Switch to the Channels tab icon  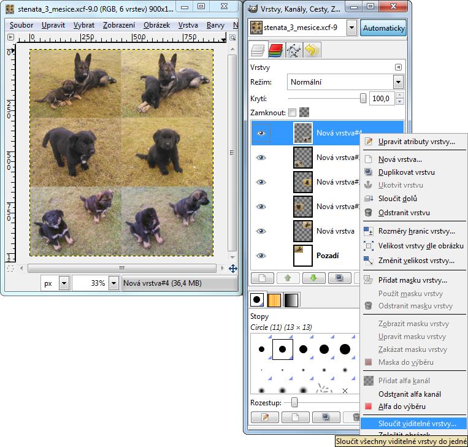point(275,50)
